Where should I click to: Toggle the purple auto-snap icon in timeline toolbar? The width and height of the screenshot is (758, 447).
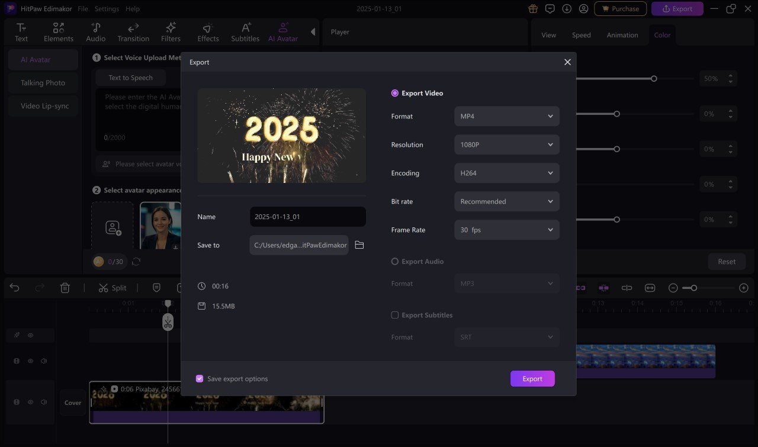[x=603, y=288]
